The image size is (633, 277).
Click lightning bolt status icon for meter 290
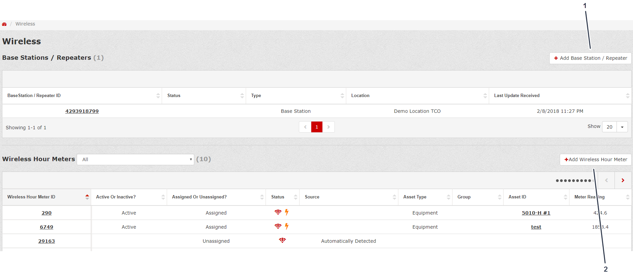pos(287,212)
